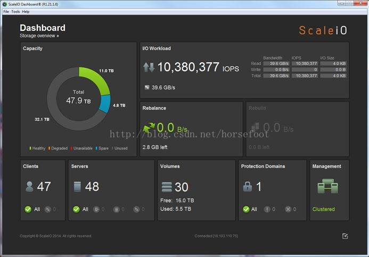Click the Clustered status link
The height and width of the screenshot is (257, 369).
pyautogui.click(x=324, y=209)
